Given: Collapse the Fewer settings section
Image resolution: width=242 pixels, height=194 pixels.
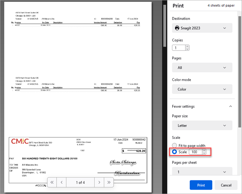Looking at the screenshot, I should tap(202, 106).
